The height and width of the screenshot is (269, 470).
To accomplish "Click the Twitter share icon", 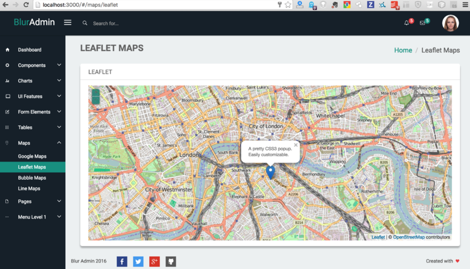I will (x=138, y=261).
